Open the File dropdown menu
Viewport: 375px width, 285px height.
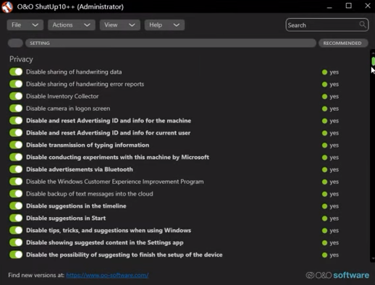(x=25, y=25)
